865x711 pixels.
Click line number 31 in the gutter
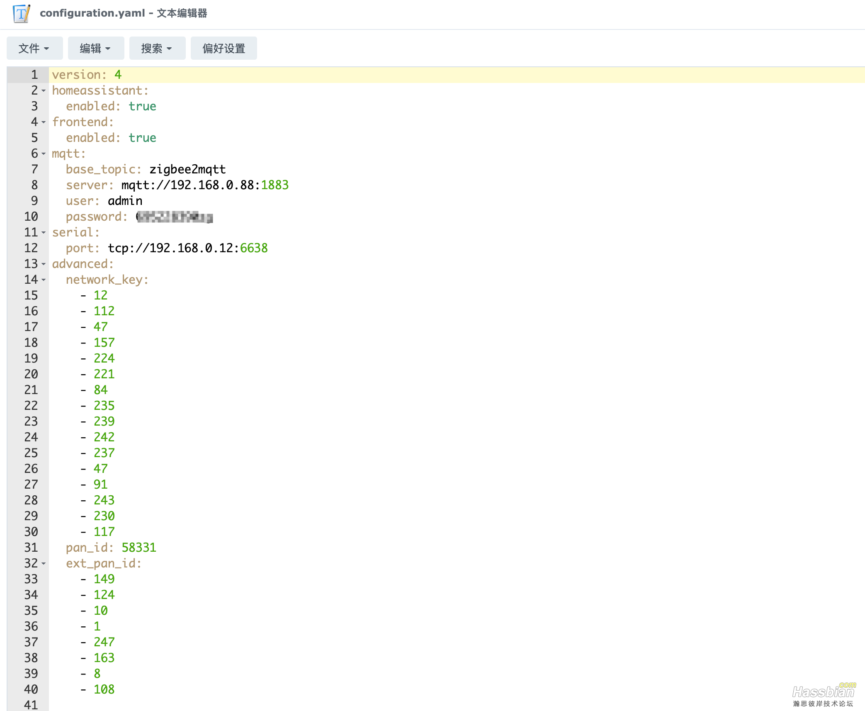[x=31, y=548]
